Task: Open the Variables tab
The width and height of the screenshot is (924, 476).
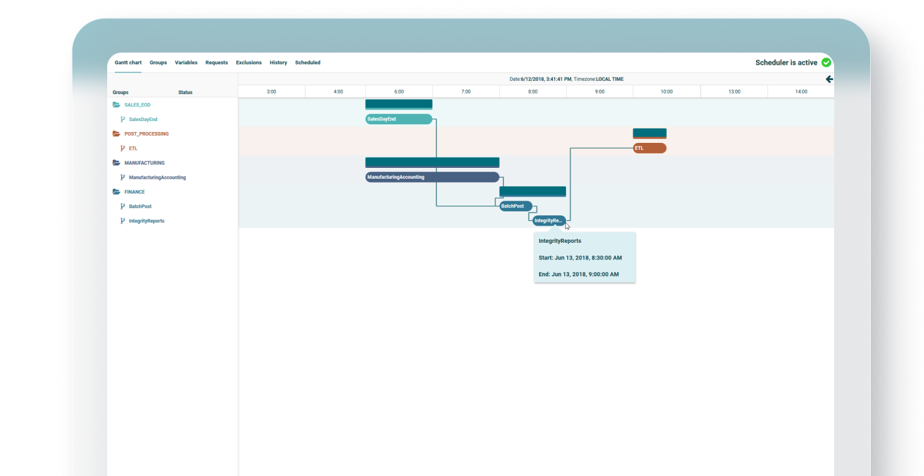Action: pos(186,62)
